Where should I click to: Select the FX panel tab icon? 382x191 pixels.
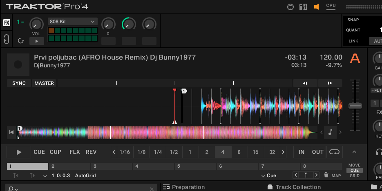[x=7, y=22]
